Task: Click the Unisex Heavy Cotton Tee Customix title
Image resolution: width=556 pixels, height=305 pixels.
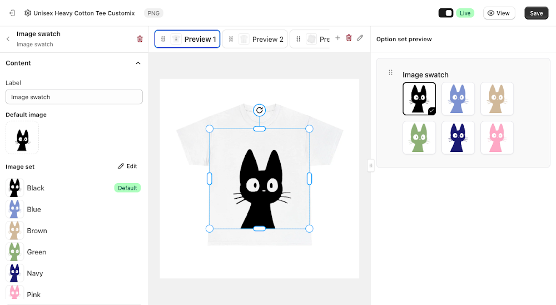Action: (84, 13)
